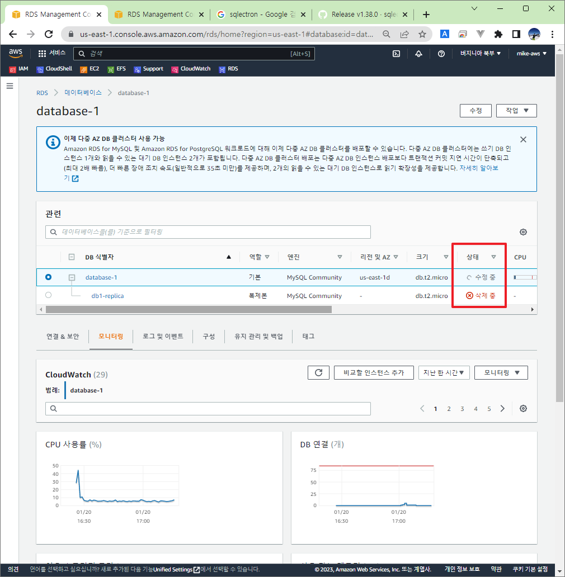
Task: Open db1-replica link in table
Action: 107,296
